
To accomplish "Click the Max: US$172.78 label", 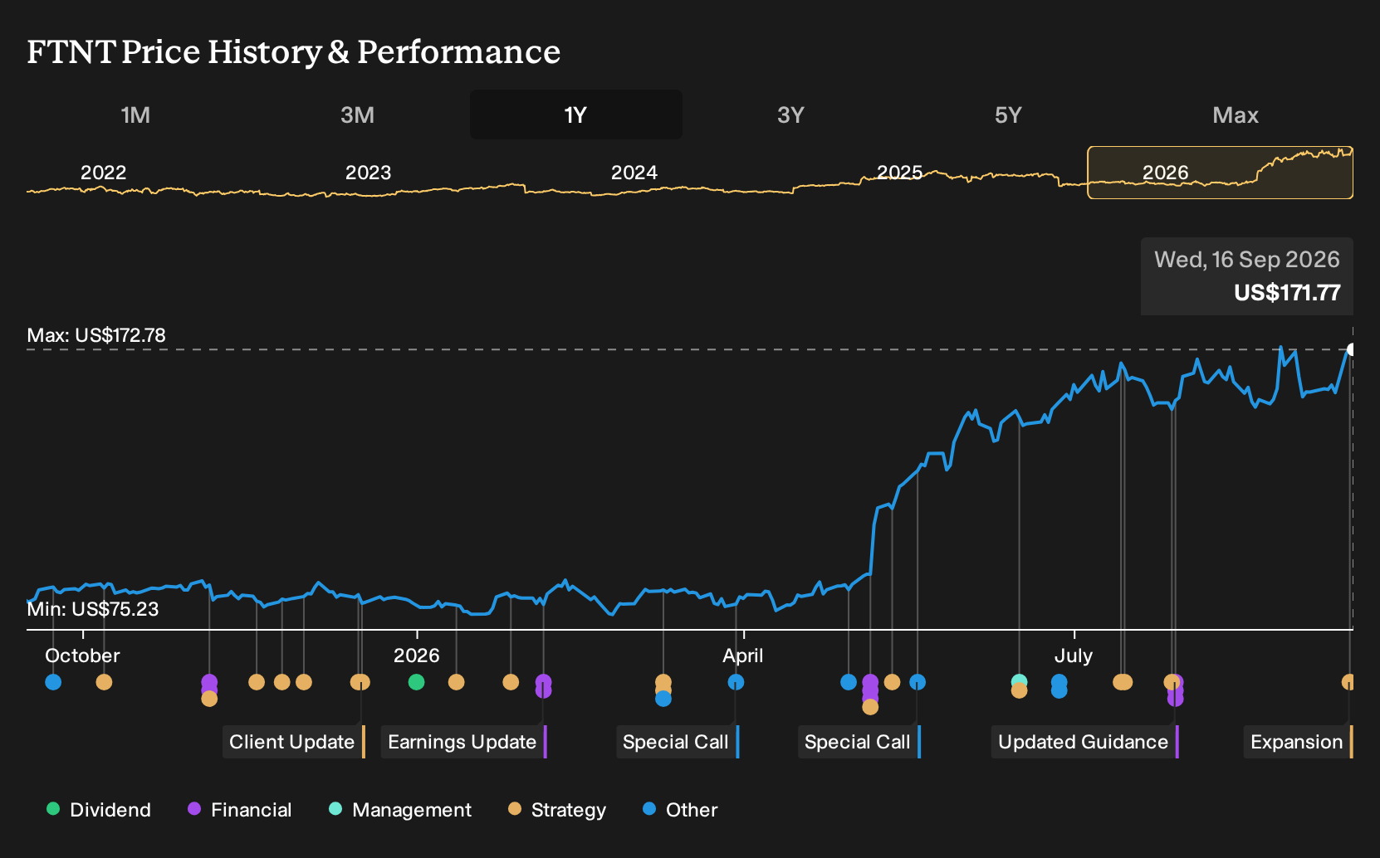I will tap(96, 335).
